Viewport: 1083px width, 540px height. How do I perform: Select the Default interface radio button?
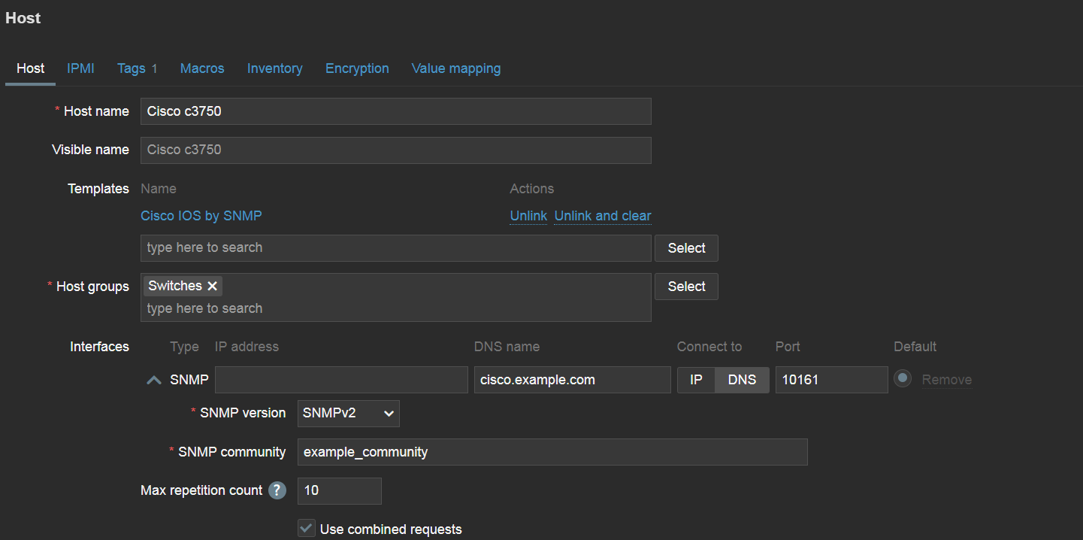(903, 379)
